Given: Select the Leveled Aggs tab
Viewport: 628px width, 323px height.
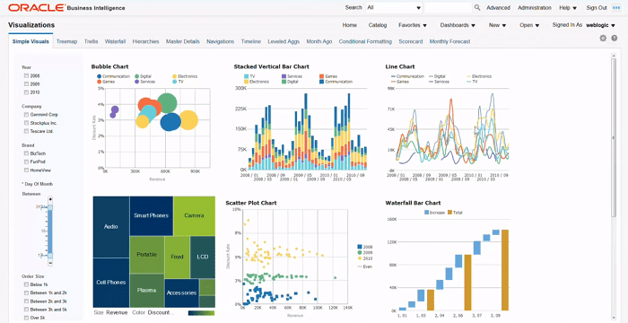Looking at the screenshot, I should coord(283,41).
